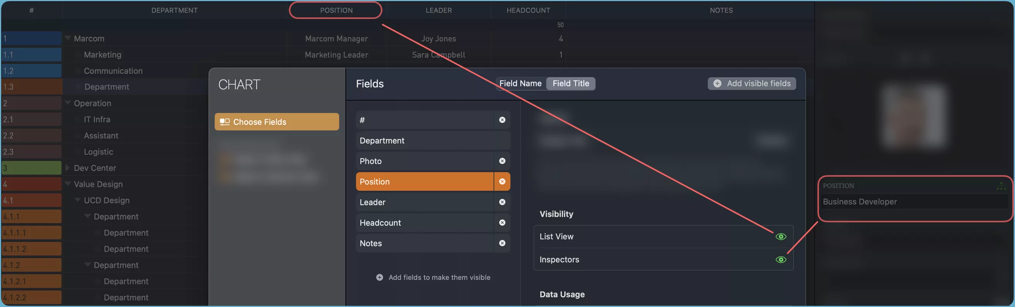This screenshot has width=1015, height=307.
Task: Collapse the Marcom department row
Action: pos(68,38)
